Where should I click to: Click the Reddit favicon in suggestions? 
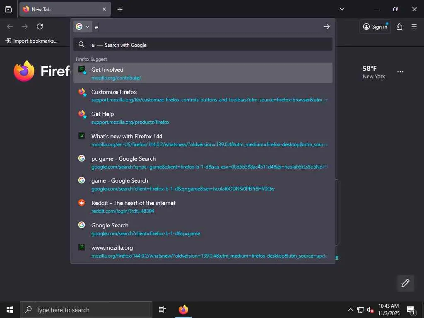(82, 202)
